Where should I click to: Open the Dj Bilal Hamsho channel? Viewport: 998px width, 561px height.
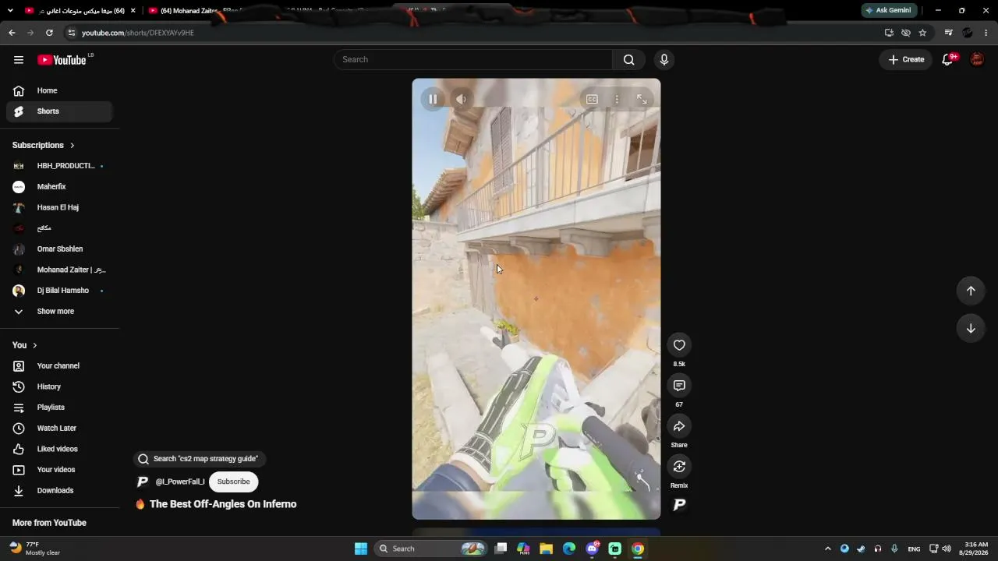[59, 291]
